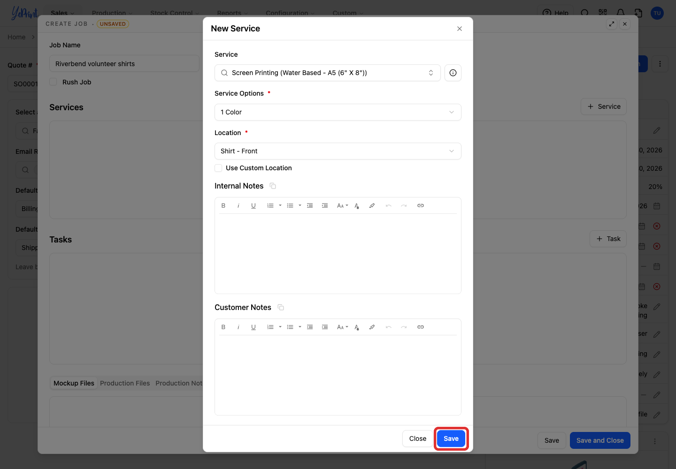Click the font color icon in Internal Notes toolbar
The width and height of the screenshot is (676, 469).
(357, 205)
